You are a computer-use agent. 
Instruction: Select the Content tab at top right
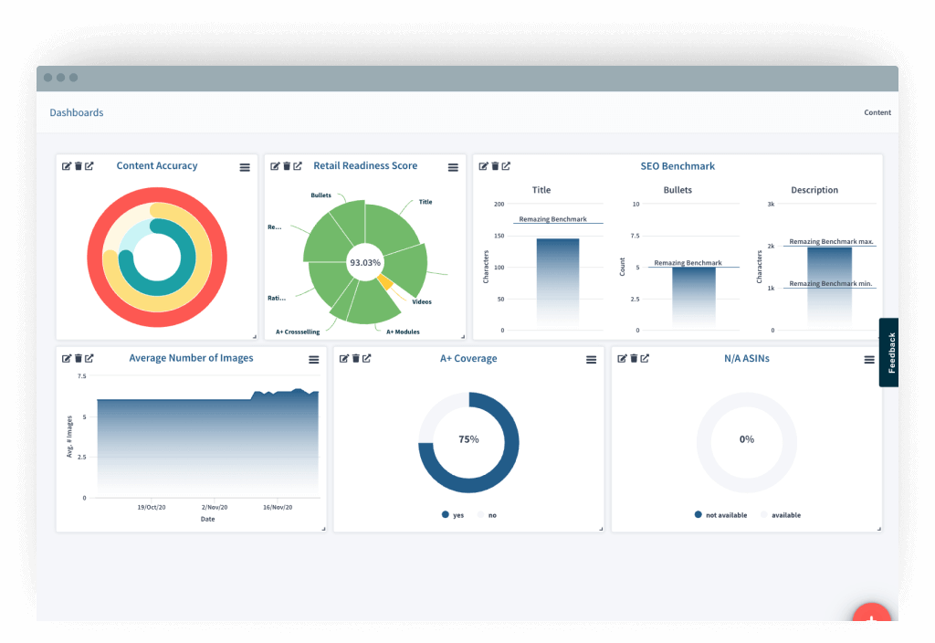(x=877, y=112)
